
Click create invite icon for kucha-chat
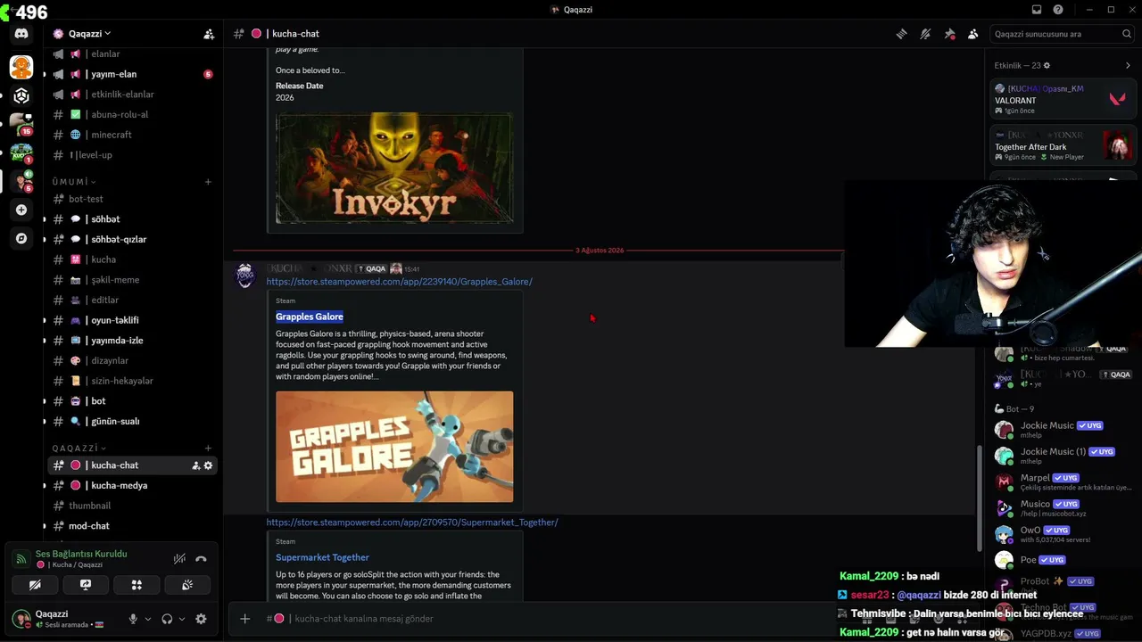(x=195, y=465)
